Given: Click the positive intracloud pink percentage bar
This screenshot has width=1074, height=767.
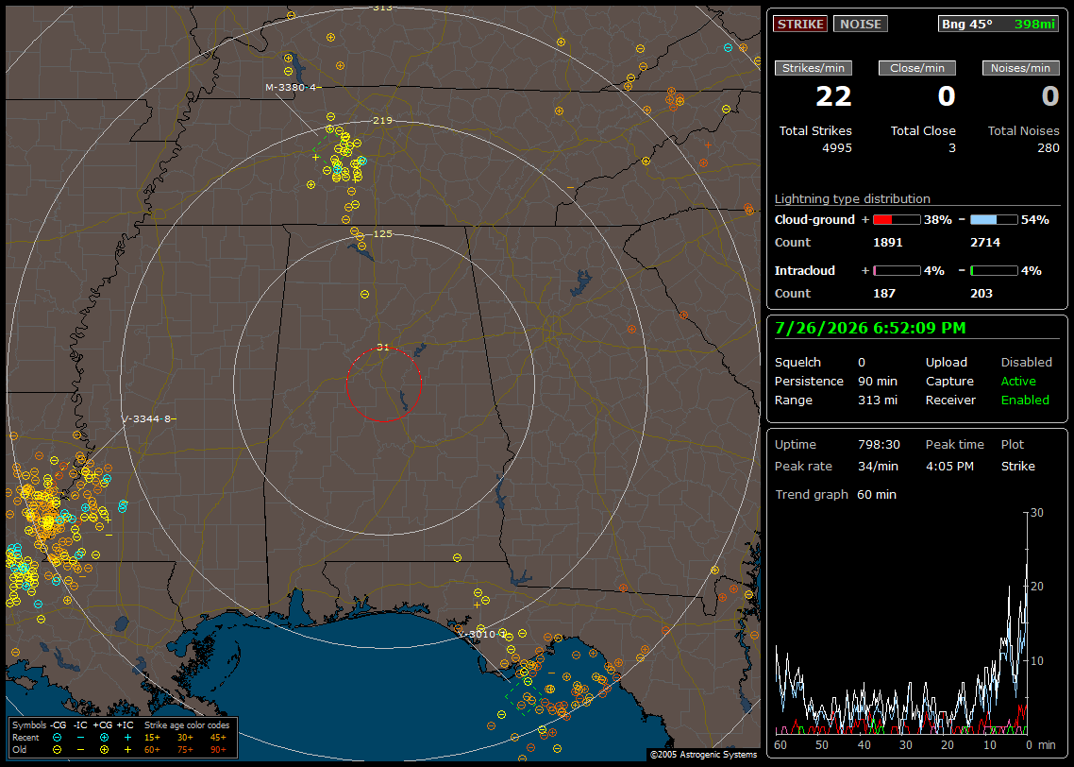Looking at the screenshot, I should 897,271.
